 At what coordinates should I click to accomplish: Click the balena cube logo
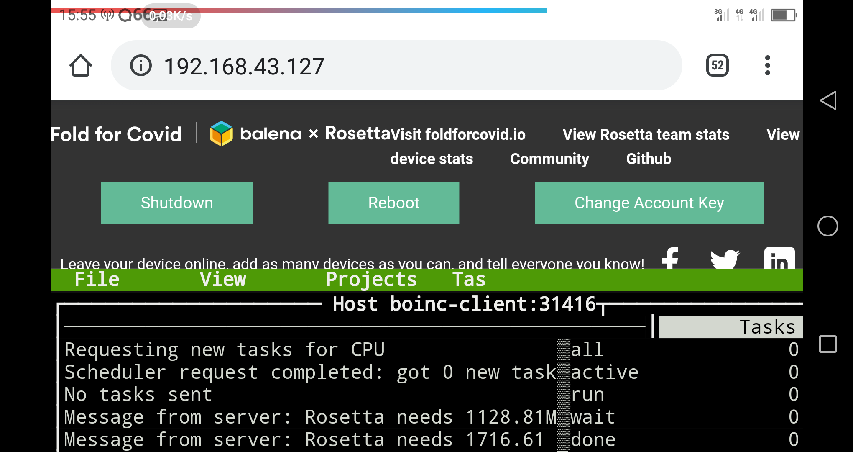tap(221, 134)
